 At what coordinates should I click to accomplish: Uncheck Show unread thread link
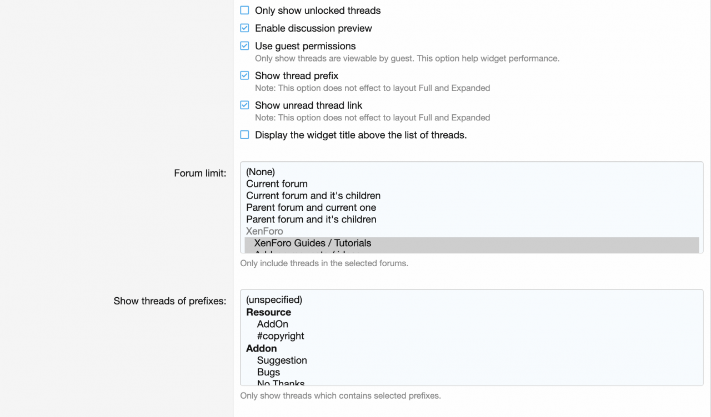tap(244, 105)
